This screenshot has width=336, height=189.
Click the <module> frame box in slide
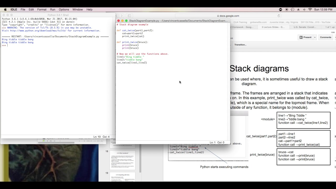[303, 120]
